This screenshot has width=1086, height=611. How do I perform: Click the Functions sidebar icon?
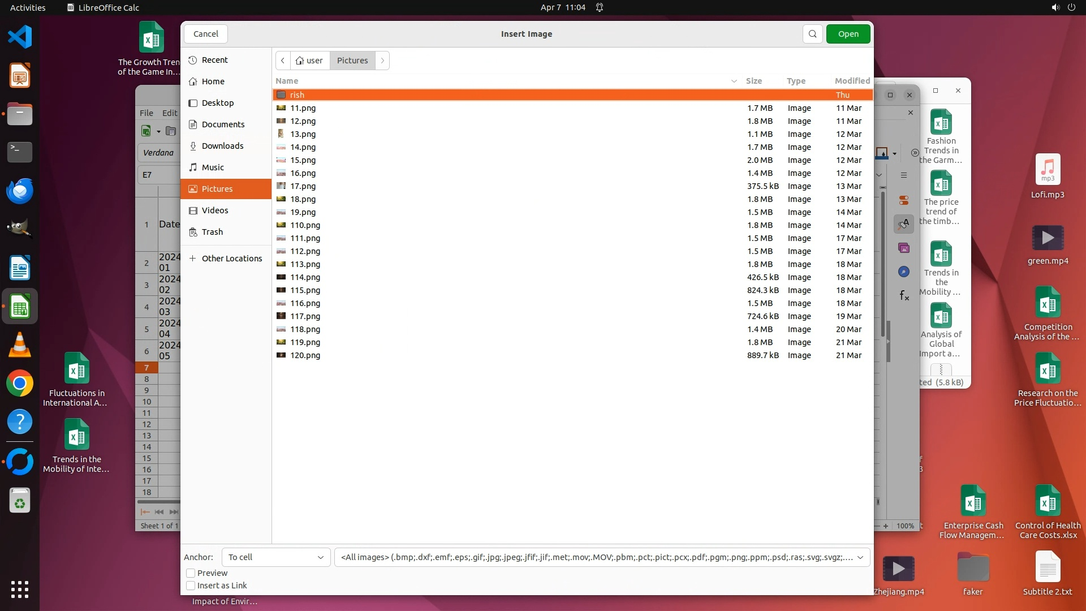pyautogui.click(x=904, y=295)
